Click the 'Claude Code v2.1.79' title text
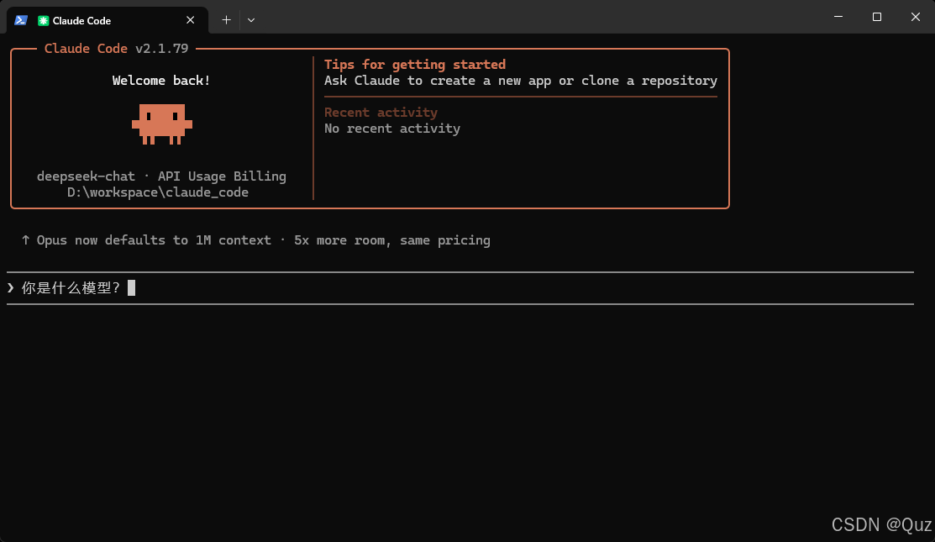 116,48
